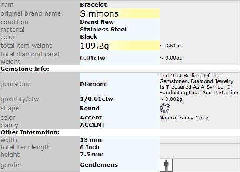
Task: Select the Simmons brand name field
Action: 120,13
